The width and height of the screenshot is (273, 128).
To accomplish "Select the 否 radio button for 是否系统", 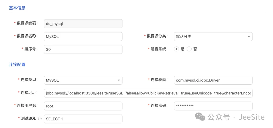I will tap(189, 49).
